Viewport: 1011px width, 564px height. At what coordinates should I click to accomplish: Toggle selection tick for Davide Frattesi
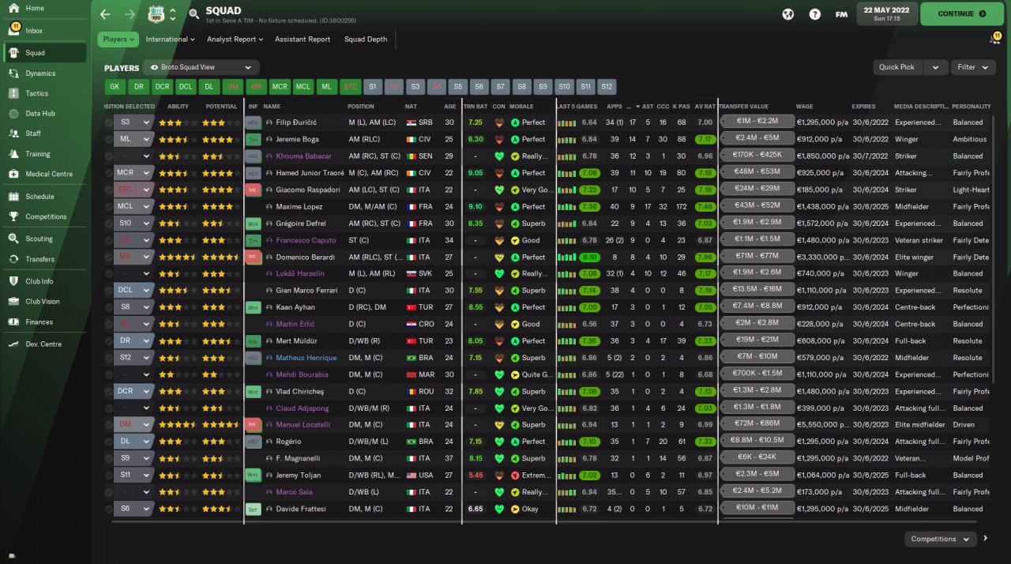point(109,509)
